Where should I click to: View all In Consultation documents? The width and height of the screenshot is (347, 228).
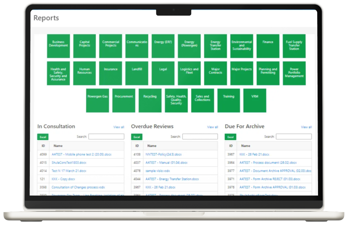pyautogui.click(x=119, y=127)
